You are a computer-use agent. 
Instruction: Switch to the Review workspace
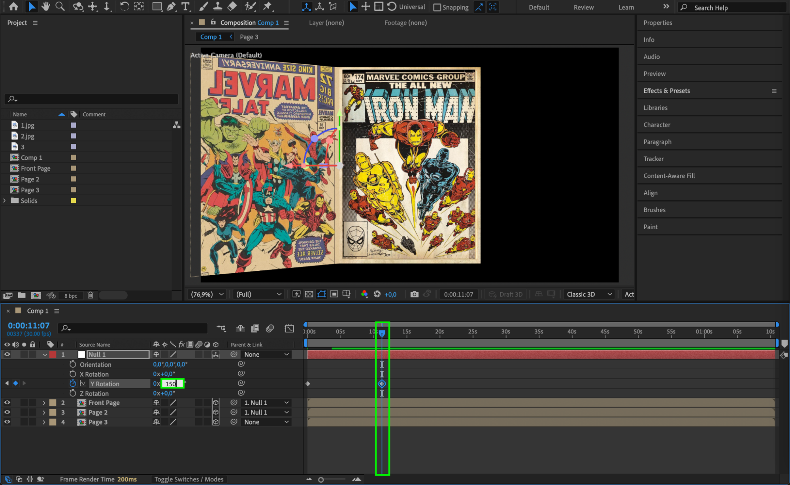pos(583,7)
